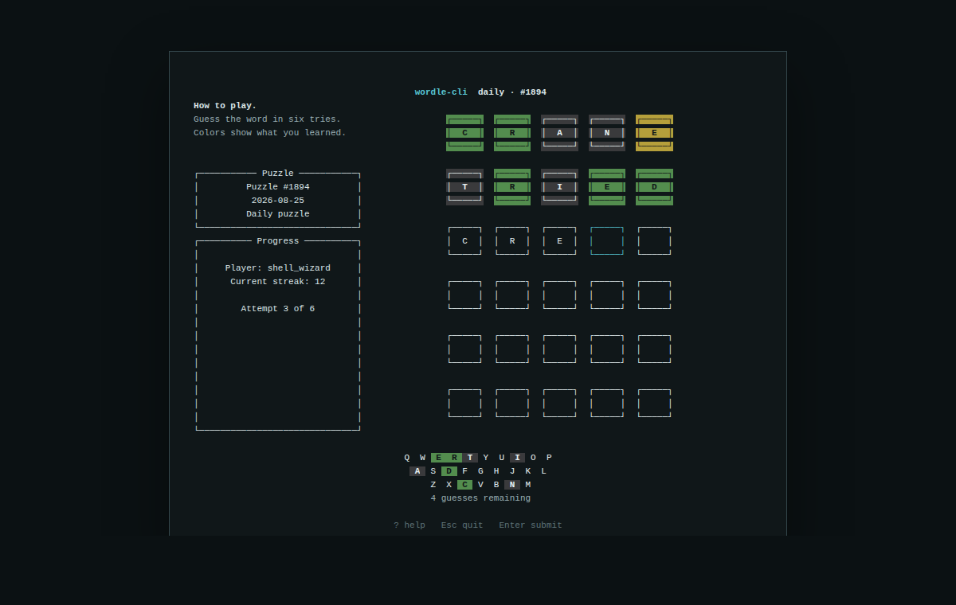Select the O key on the keyboard

(x=533, y=458)
